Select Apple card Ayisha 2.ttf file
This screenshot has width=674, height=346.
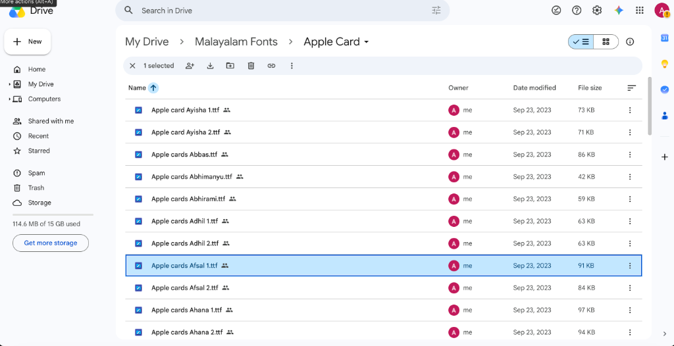[x=384, y=132]
